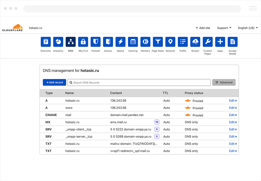The image size is (261, 181).
Task: Open the Overview section icon
Action: (46, 42)
